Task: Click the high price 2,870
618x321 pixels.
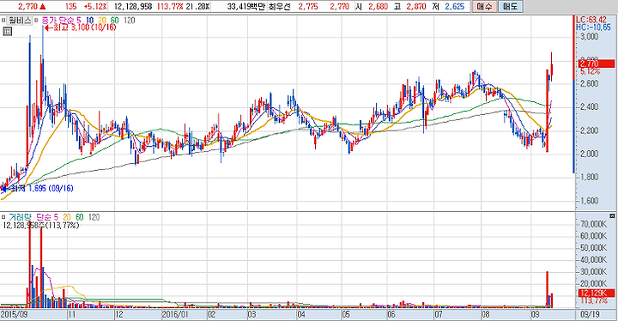Action: point(416,6)
